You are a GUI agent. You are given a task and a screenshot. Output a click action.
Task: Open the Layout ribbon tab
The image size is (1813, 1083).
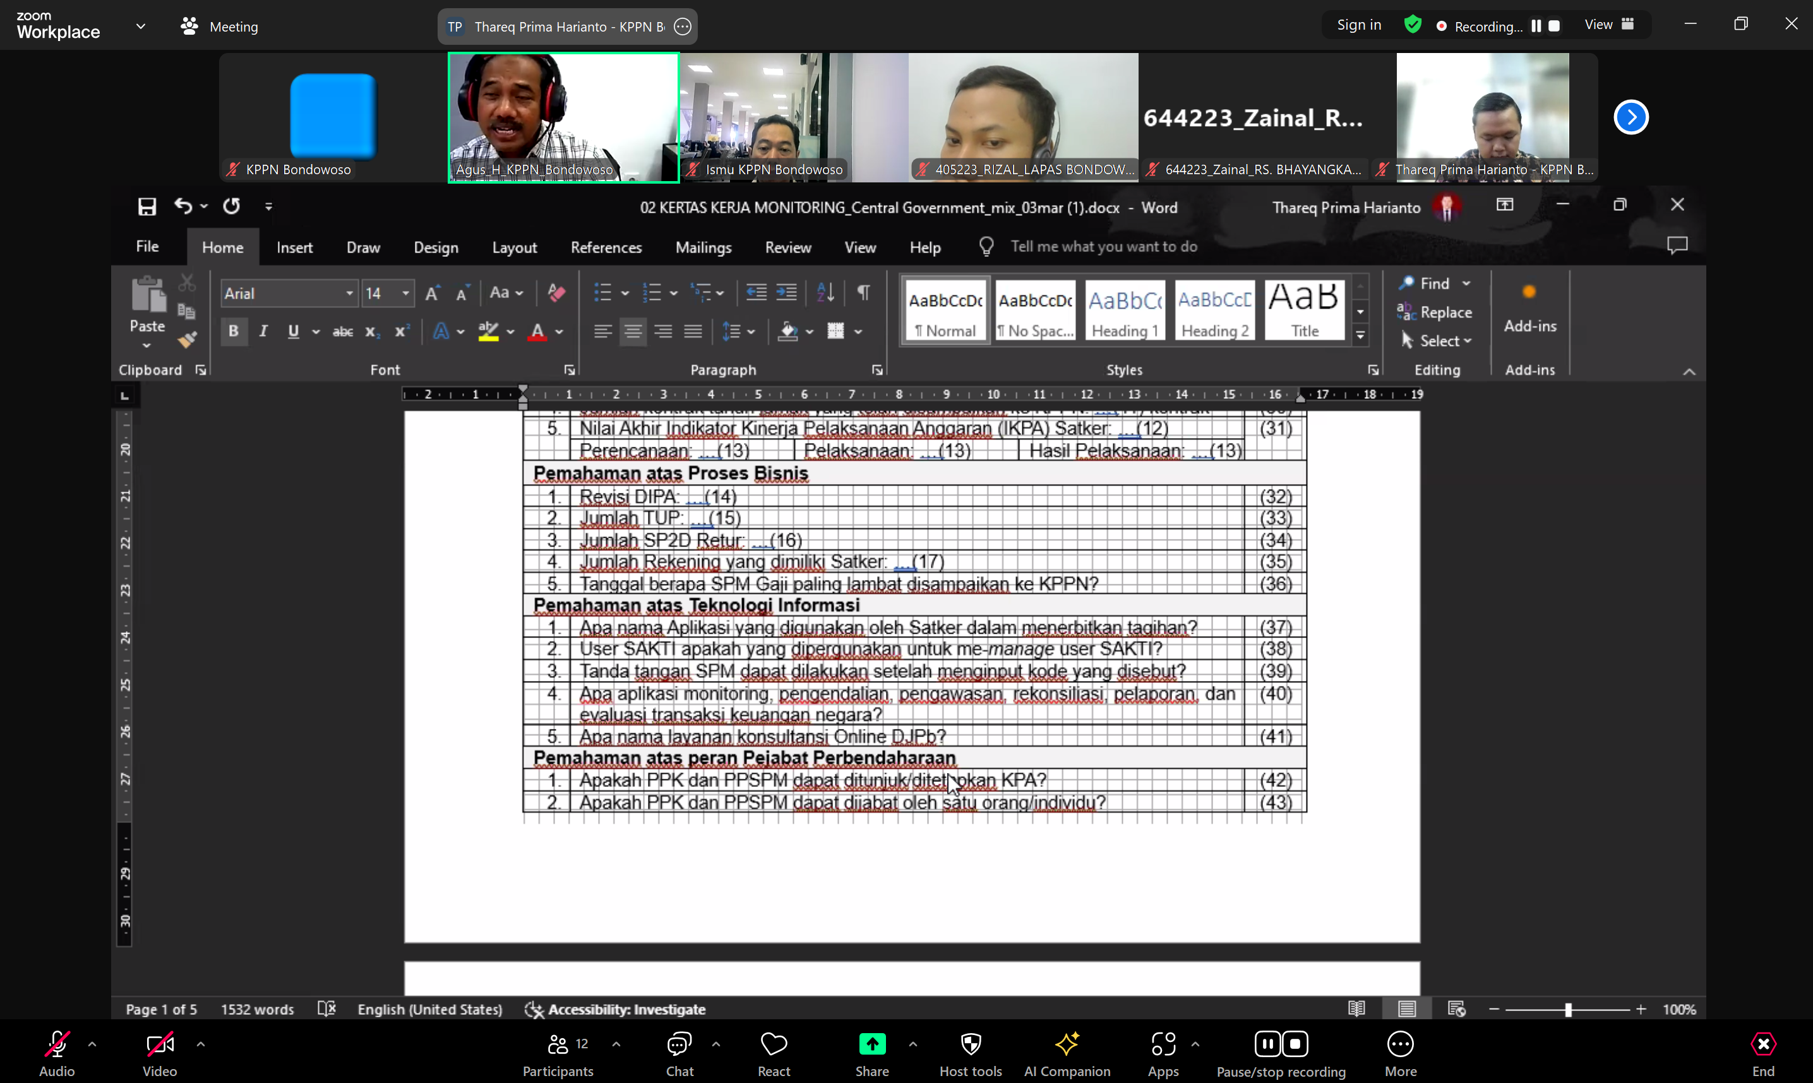(514, 247)
